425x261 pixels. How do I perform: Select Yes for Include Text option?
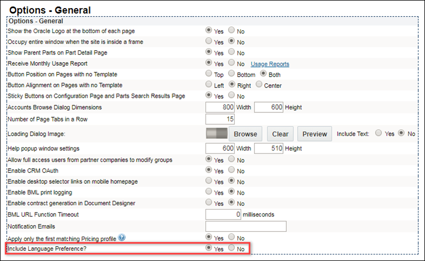[379, 133]
